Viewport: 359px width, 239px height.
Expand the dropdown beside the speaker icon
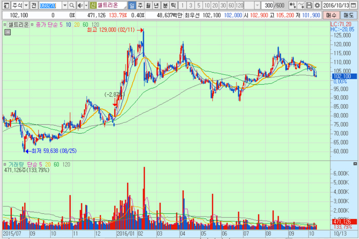86,5
